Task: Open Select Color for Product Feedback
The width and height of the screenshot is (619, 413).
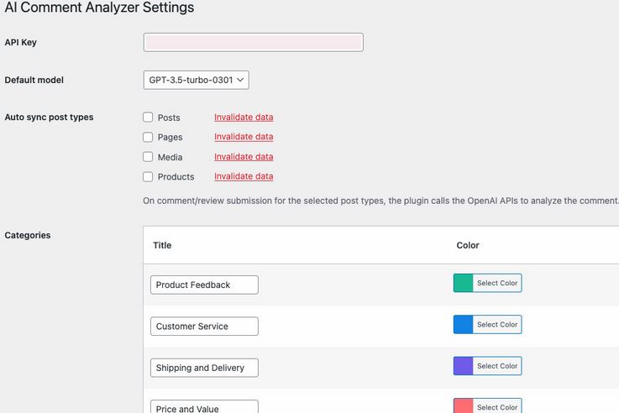Action: click(x=497, y=283)
